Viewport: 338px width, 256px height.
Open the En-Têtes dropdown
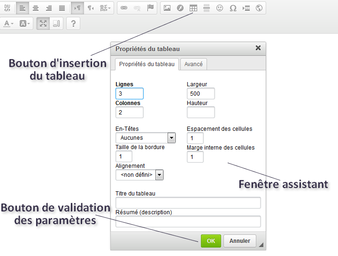click(171, 138)
